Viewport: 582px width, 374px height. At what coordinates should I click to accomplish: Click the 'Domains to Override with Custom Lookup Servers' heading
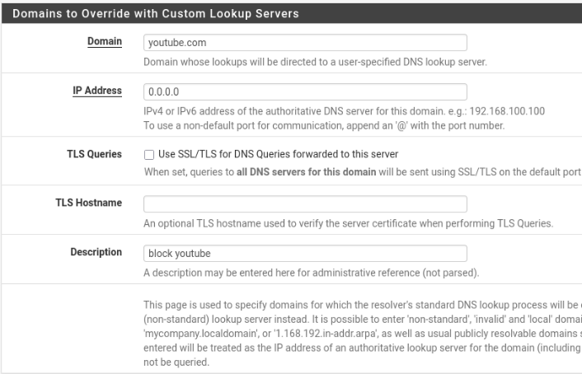click(156, 14)
